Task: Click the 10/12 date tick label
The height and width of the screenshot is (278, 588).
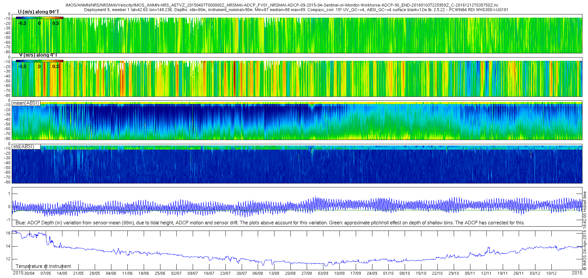Action: point(551,273)
